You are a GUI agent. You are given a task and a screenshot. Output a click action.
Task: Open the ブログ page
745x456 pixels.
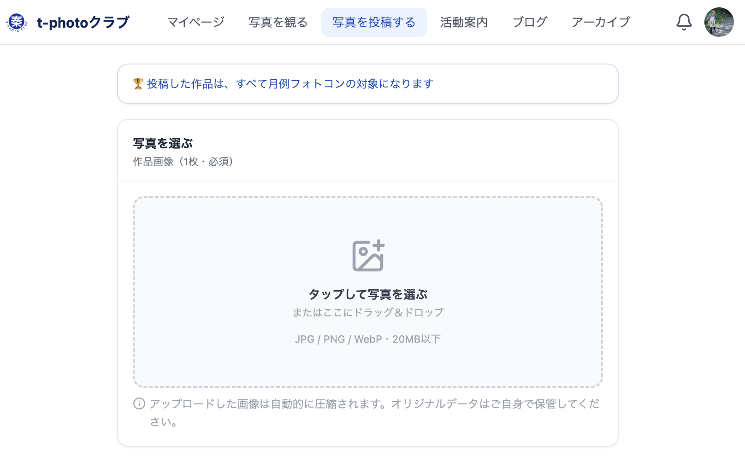530,22
